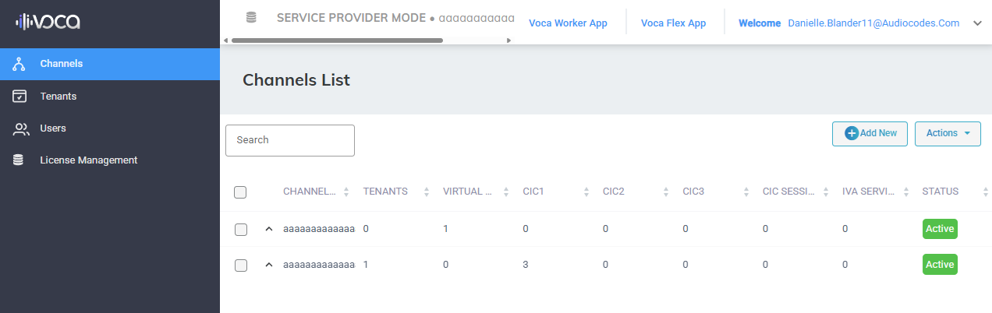
Task: Open the Voca Flex App link
Action: (x=673, y=23)
